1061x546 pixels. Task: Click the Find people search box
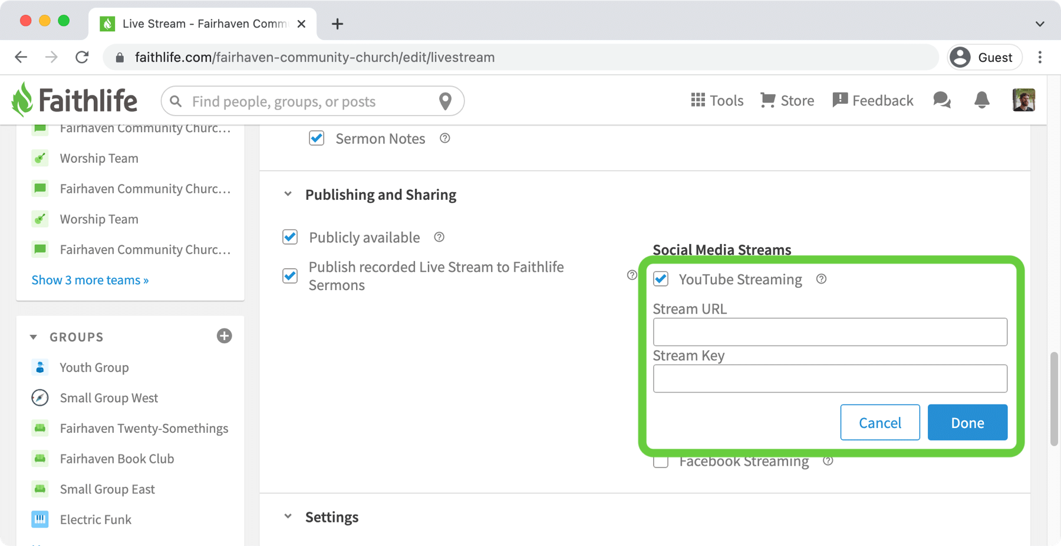coord(312,101)
